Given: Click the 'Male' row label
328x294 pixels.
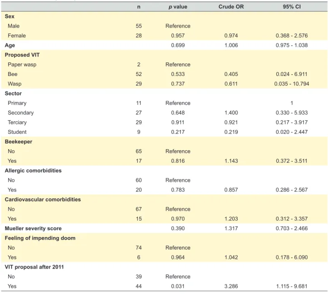Looking at the screenshot, I should coord(14,26).
